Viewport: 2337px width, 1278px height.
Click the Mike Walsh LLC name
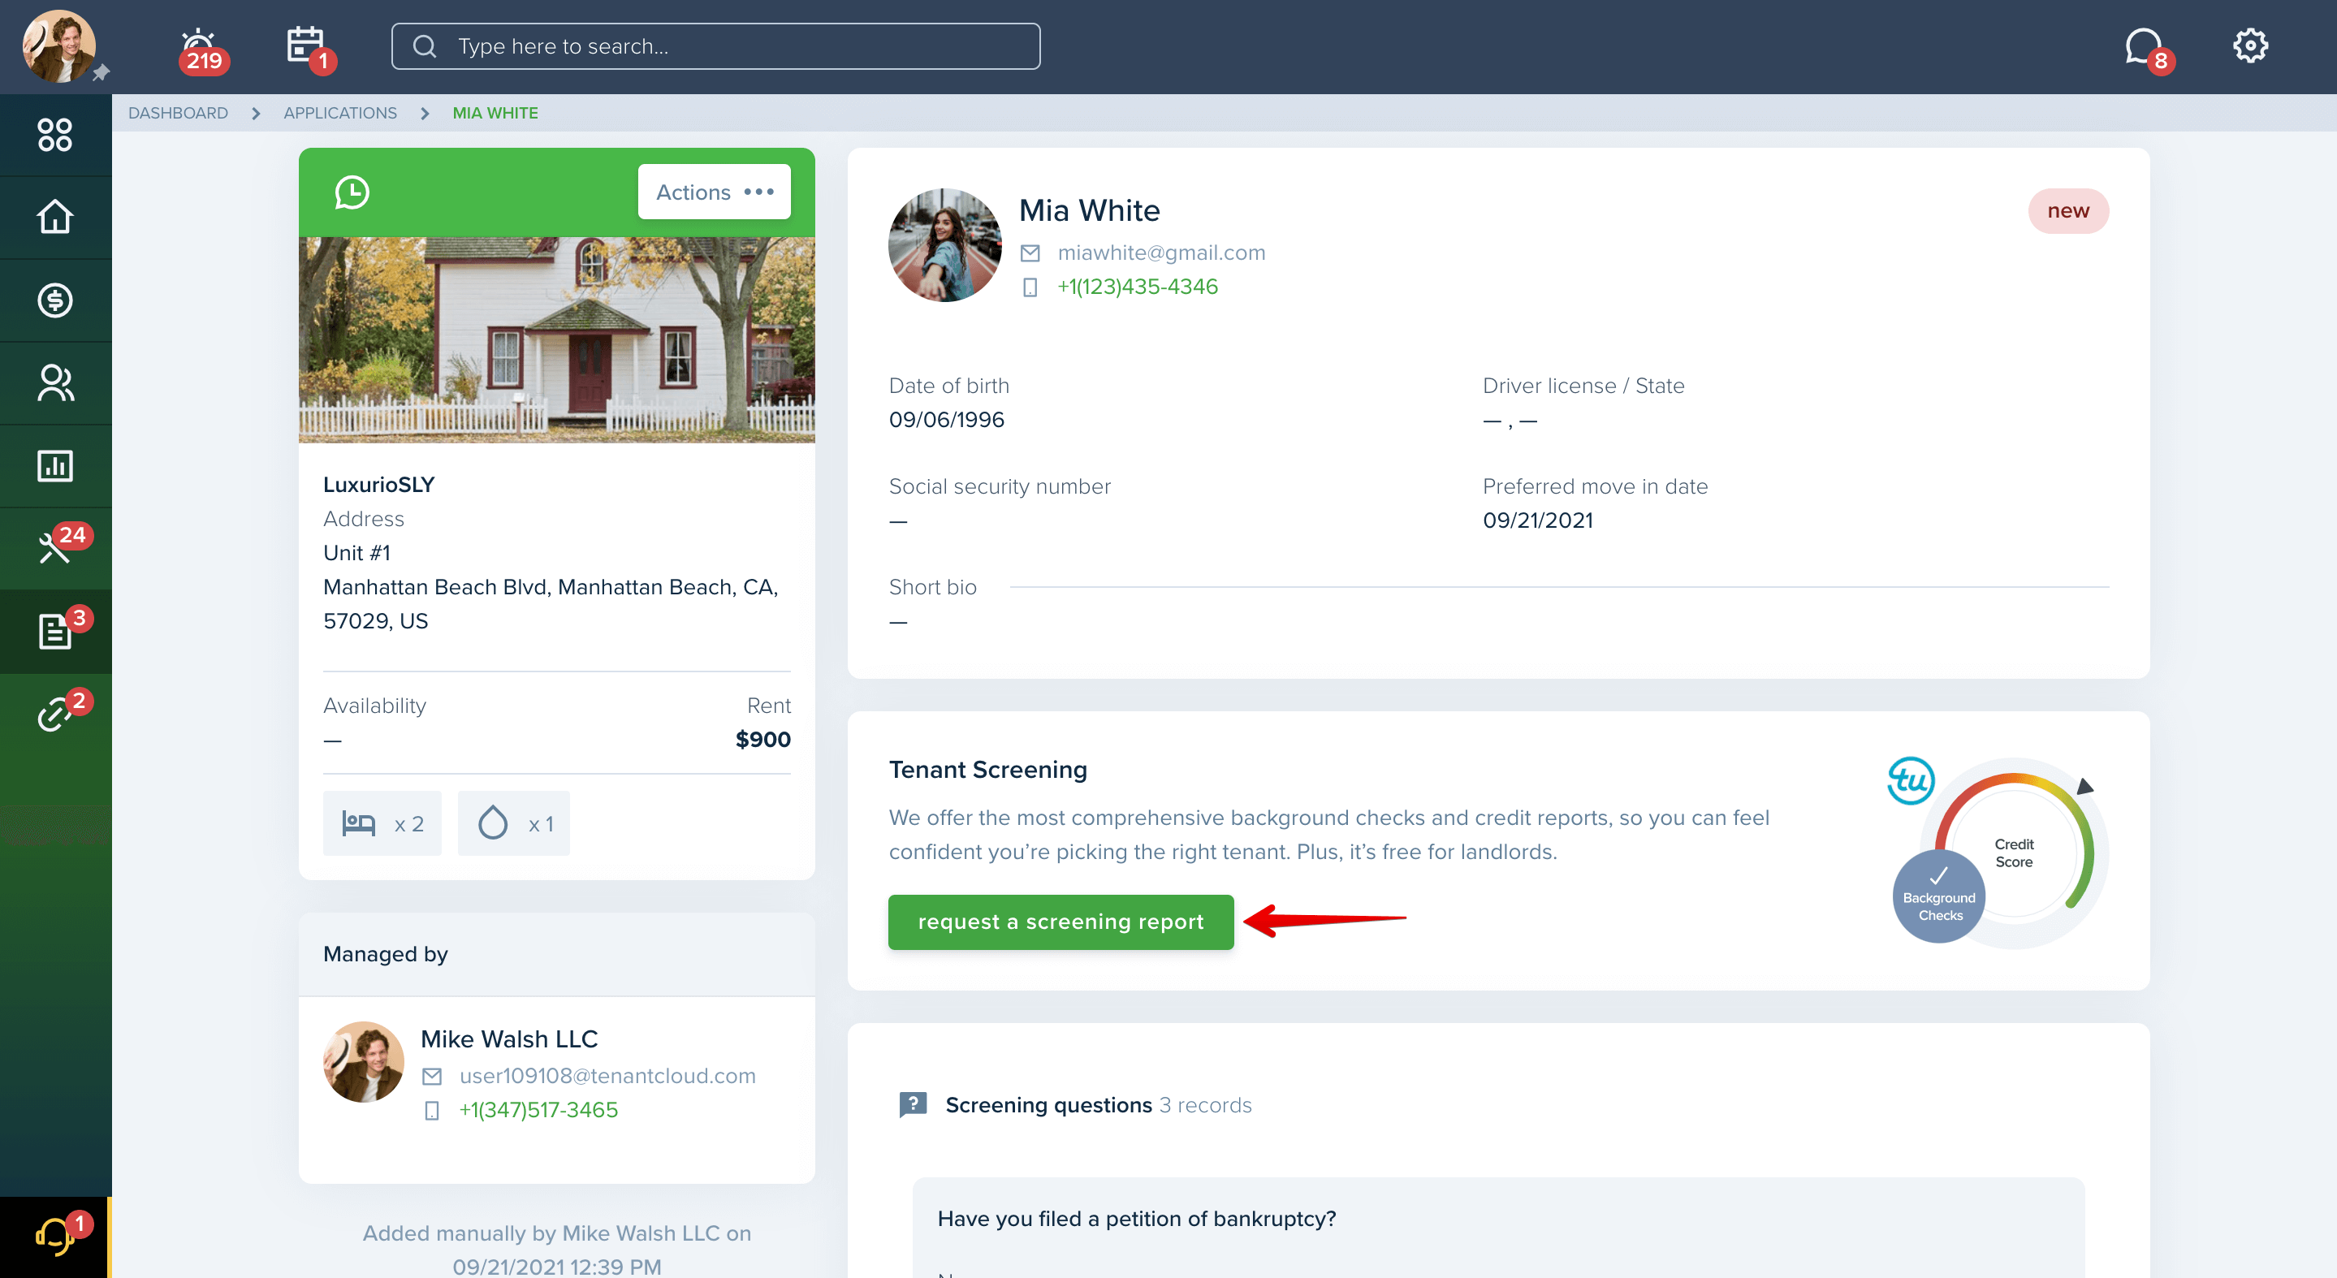[509, 1040]
